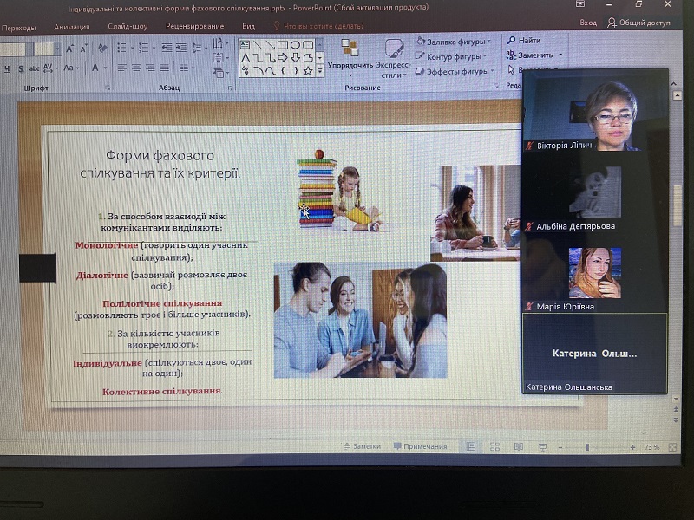Open the View (Вид) tab
The width and height of the screenshot is (694, 520).
click(x=248, y=26)
